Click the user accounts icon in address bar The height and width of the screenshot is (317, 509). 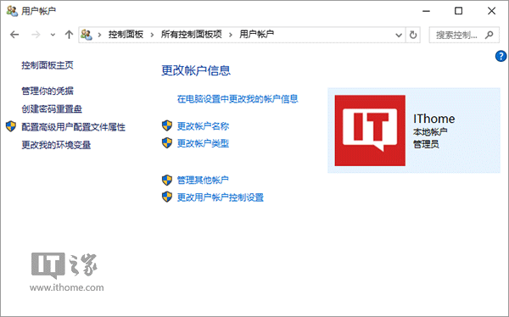(87, 35)
